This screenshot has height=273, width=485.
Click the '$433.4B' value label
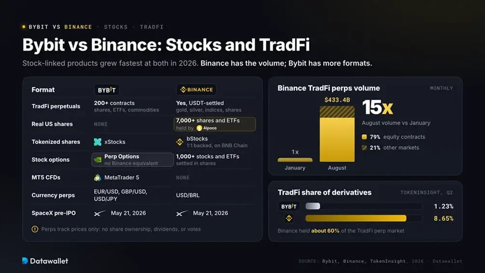click(x=337, y=100)
